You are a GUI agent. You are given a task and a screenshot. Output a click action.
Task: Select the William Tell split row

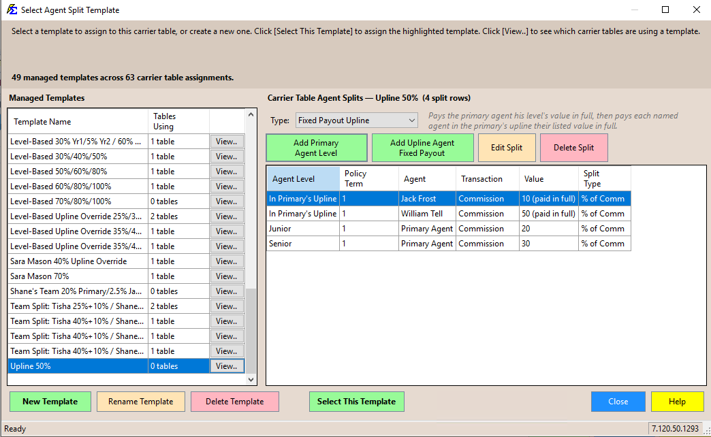[449, 214]
